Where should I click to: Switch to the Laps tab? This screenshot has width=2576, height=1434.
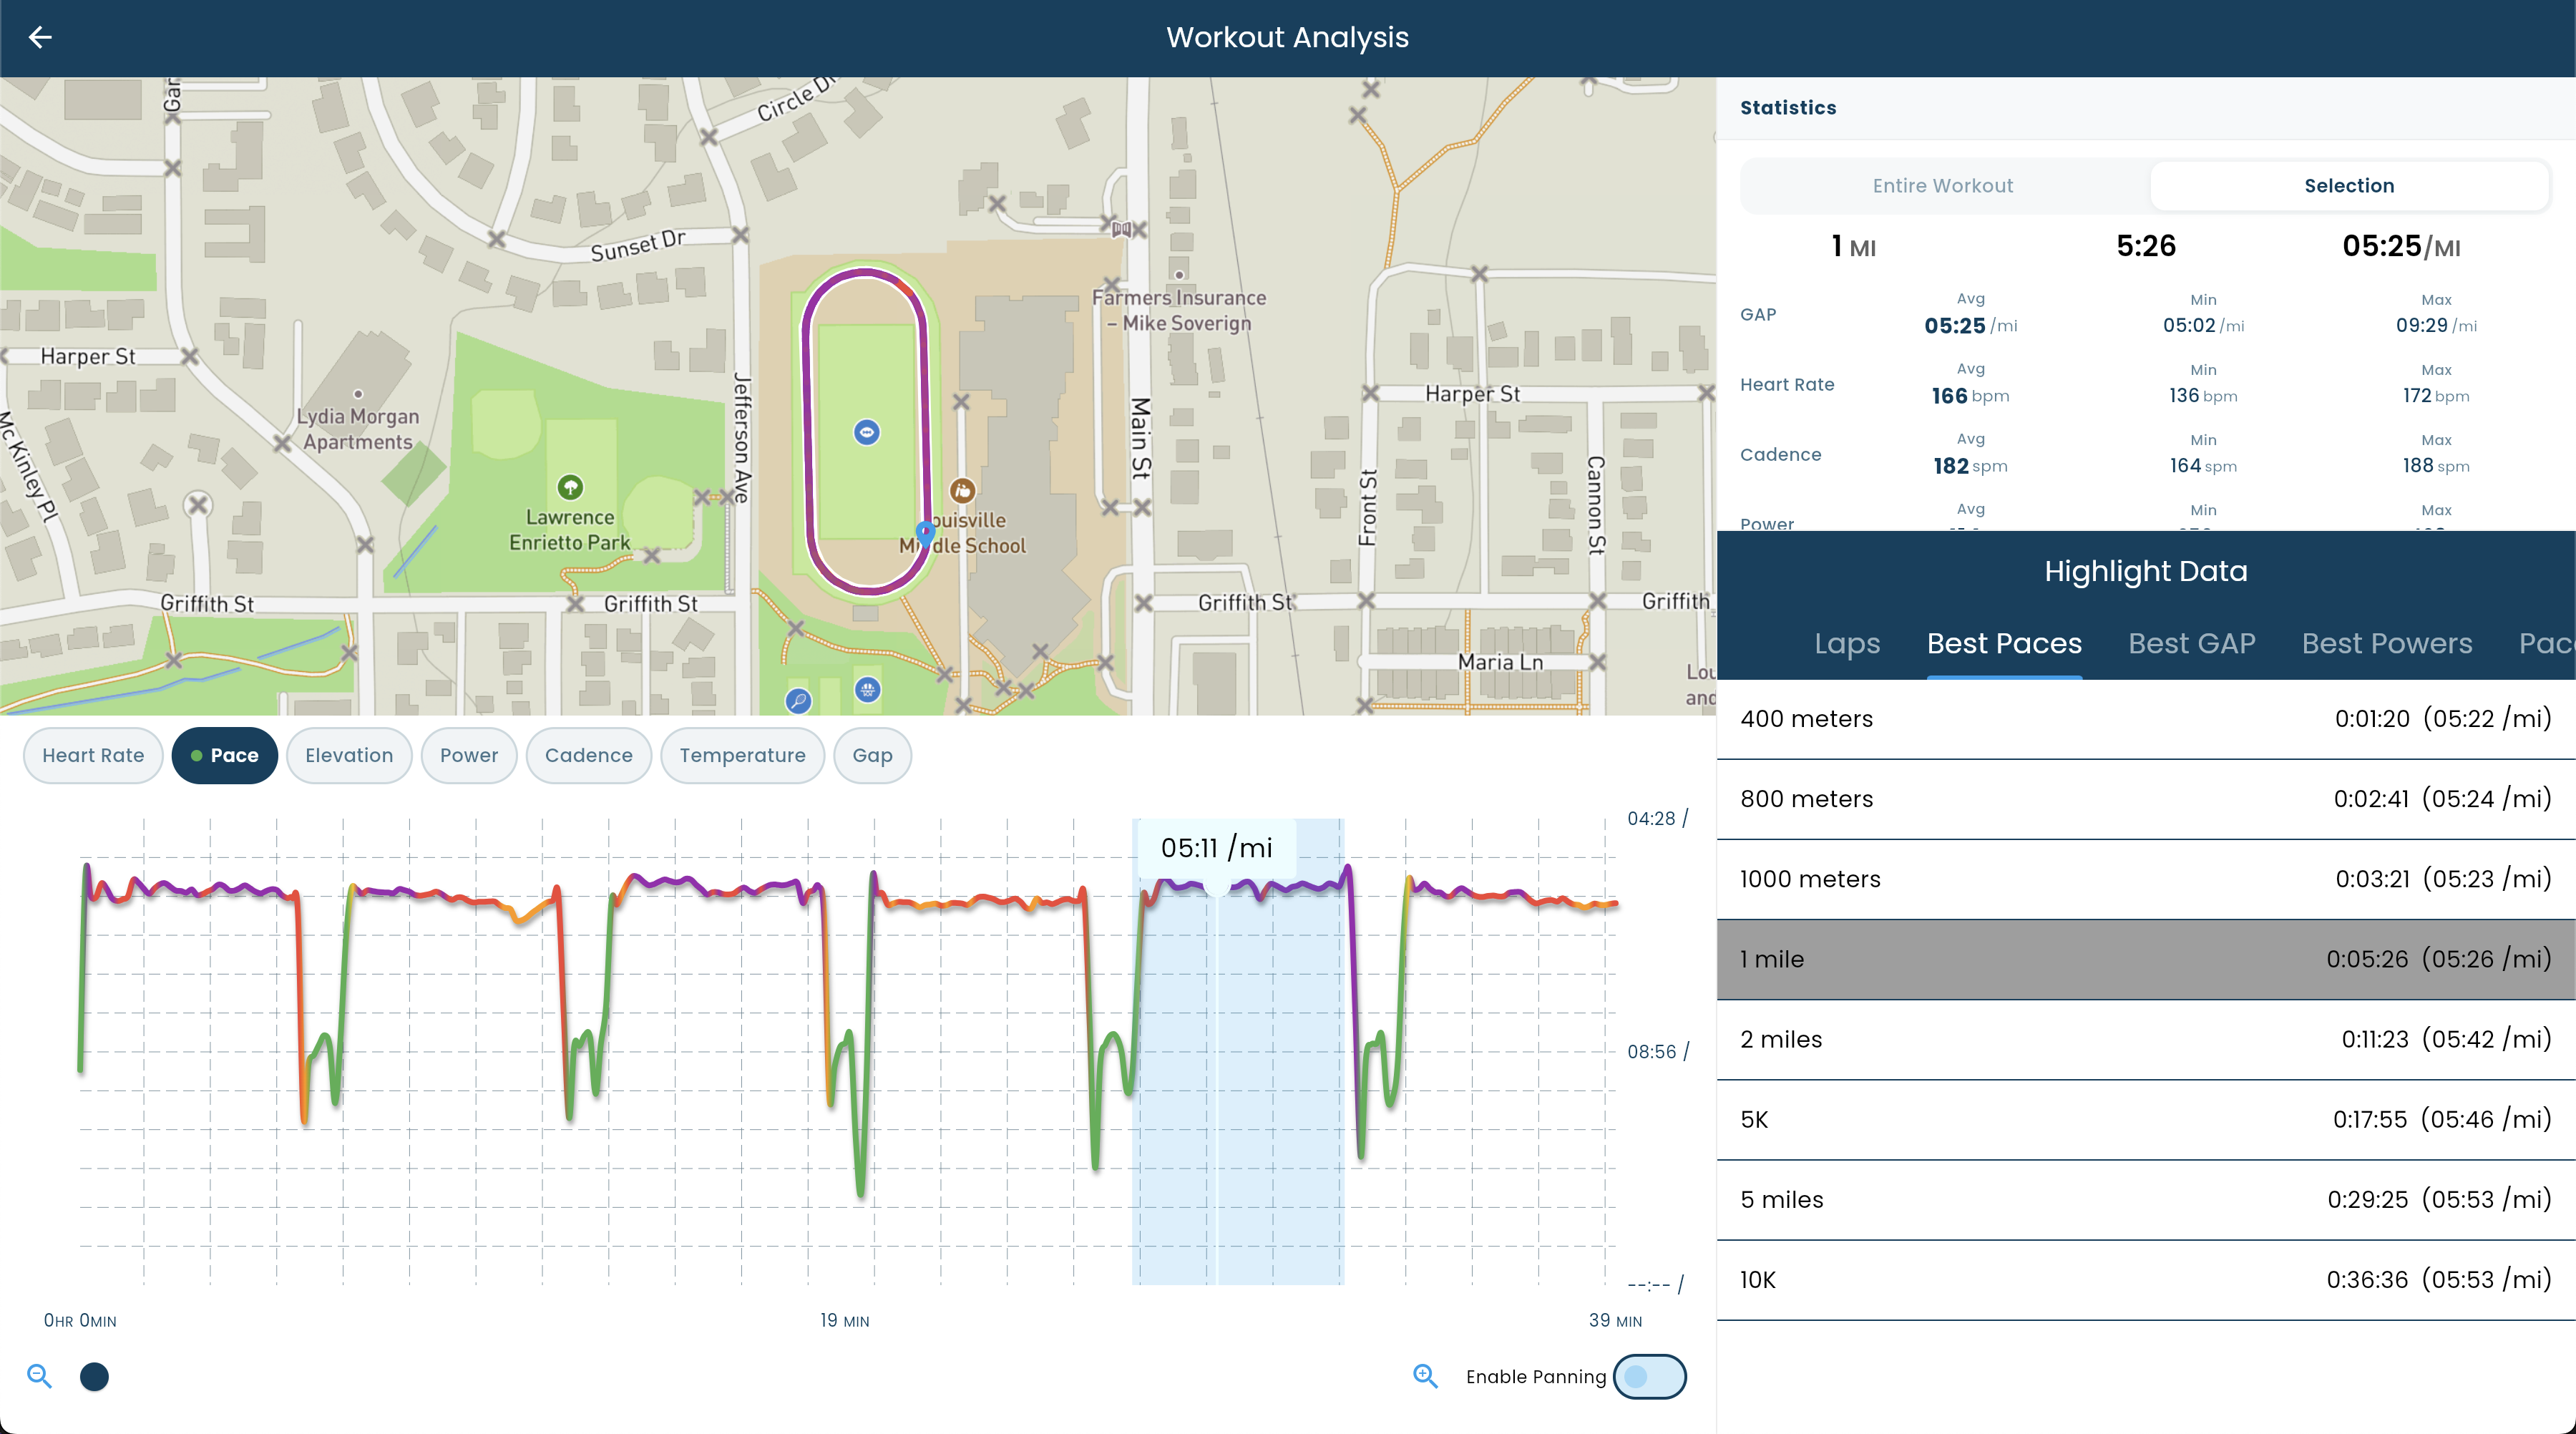click(x=1847, y=644)
